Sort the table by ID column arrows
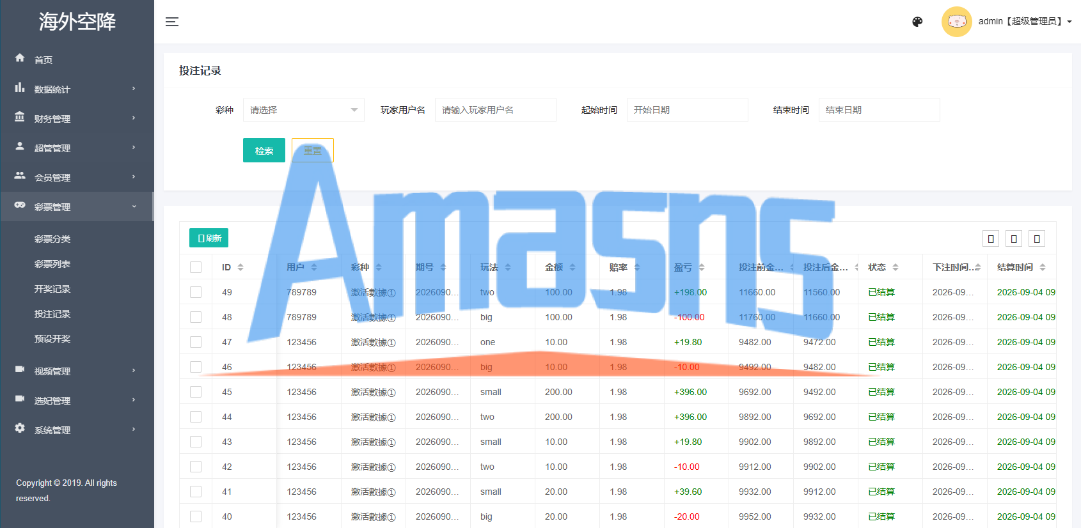1081x528 pixels. point(241,267)
